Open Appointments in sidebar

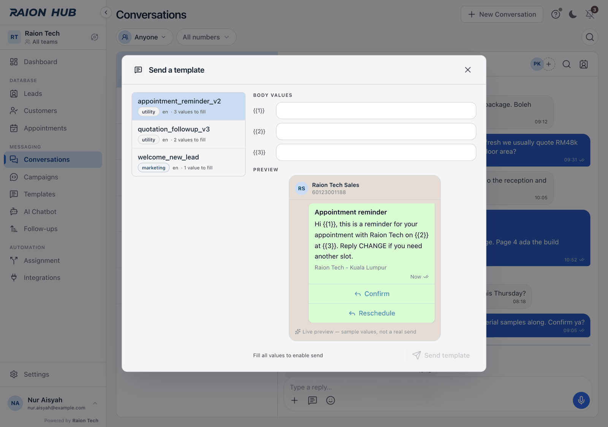(x=53, y=128)
